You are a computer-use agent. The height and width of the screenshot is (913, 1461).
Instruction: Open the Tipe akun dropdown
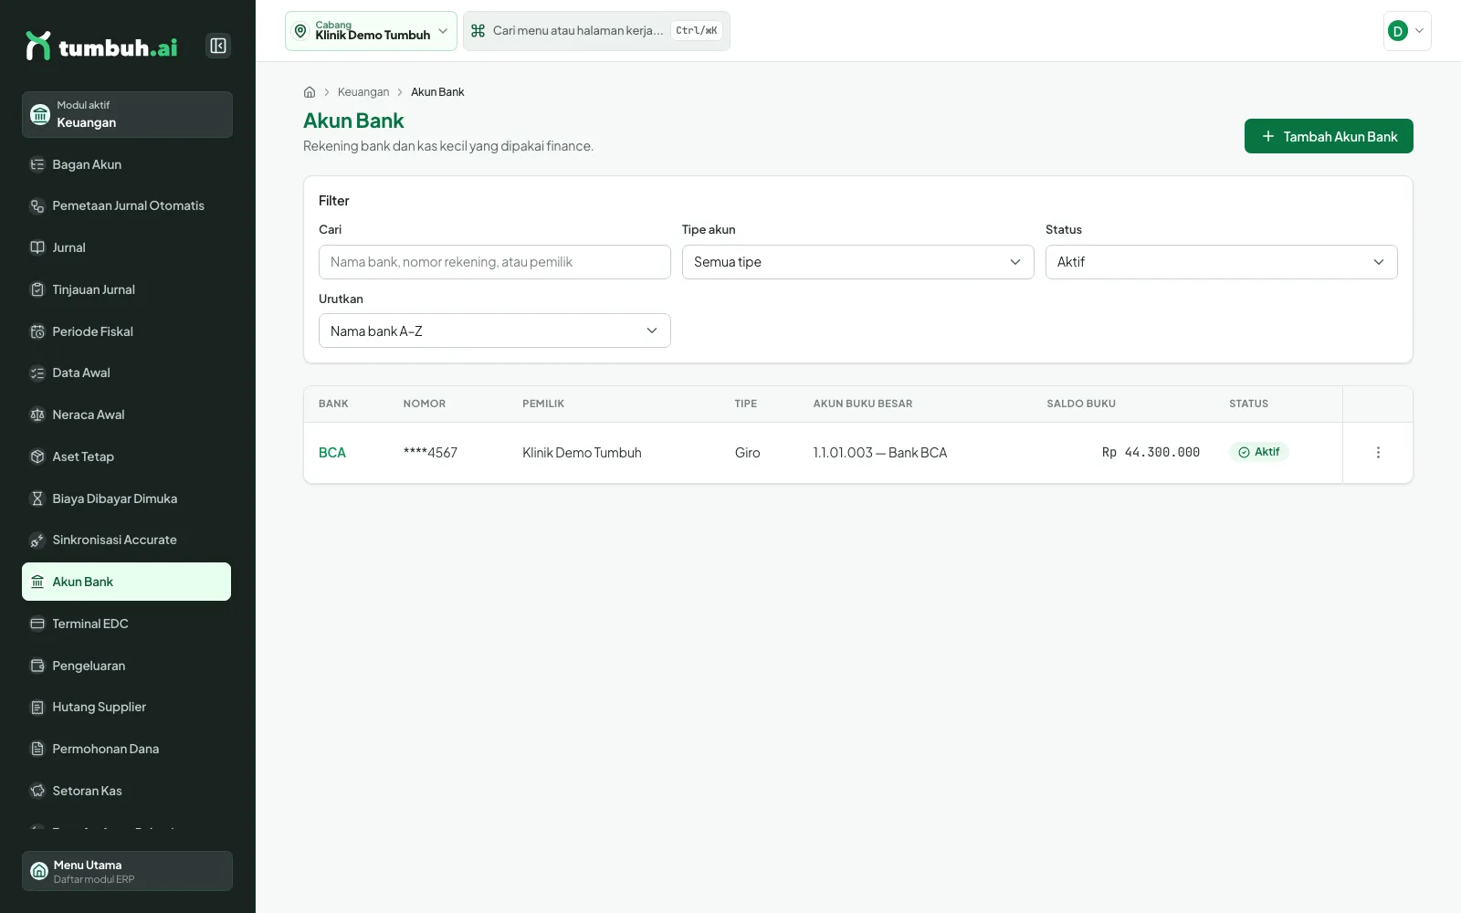point(857,262)
